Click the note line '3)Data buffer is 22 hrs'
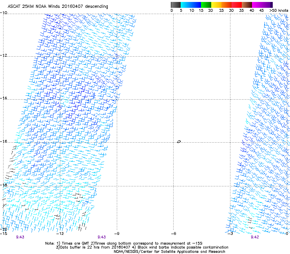Viewport: 290px width, 254px height. 142,247
